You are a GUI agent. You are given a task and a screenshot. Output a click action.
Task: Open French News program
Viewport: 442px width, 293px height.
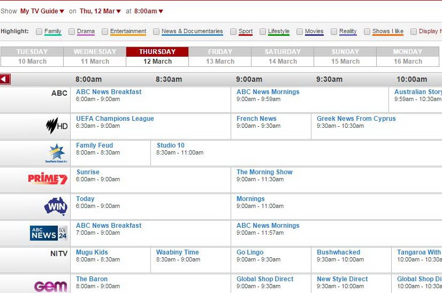[256, 119]
